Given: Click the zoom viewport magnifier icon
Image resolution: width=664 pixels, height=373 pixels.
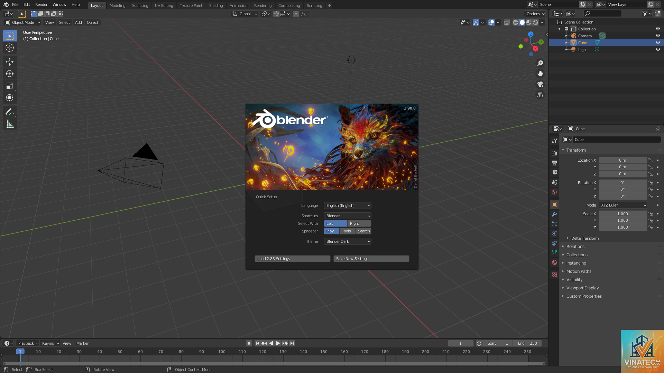Looking at the screenshot, I should (540, 63).
